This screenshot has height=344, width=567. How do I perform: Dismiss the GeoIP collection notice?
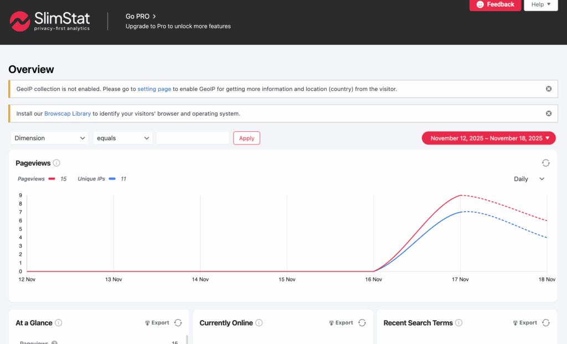549,89
